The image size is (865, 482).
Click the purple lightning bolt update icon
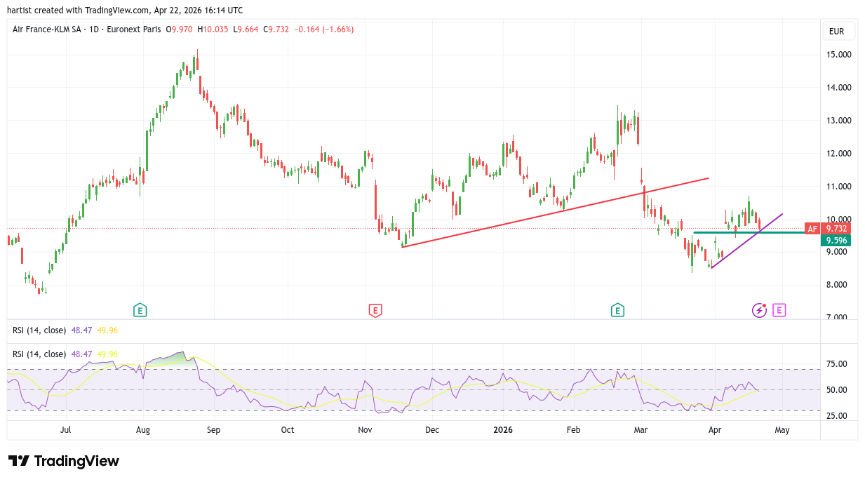point(759,310)
